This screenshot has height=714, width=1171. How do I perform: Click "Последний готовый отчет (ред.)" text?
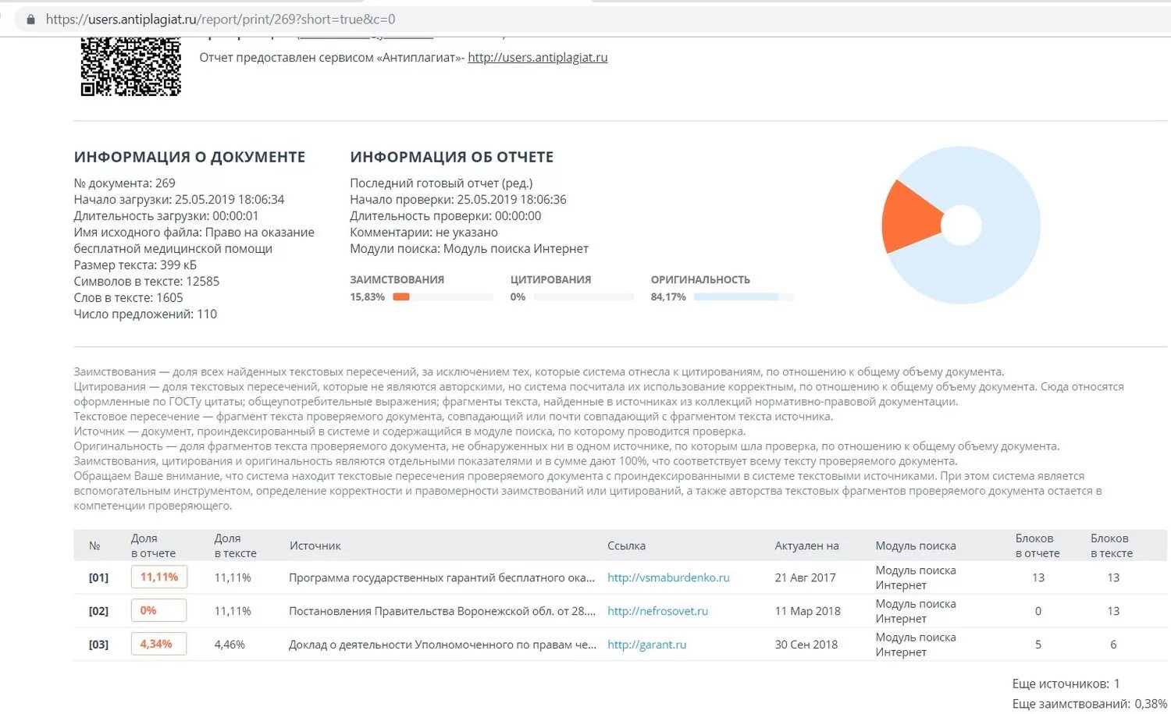[441, 183]
